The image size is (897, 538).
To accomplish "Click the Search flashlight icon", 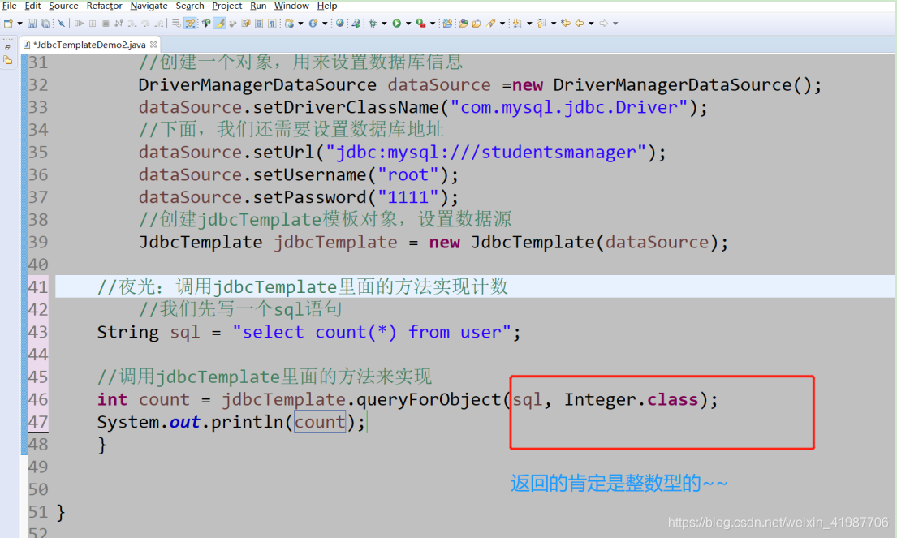I will coord(491,24).
